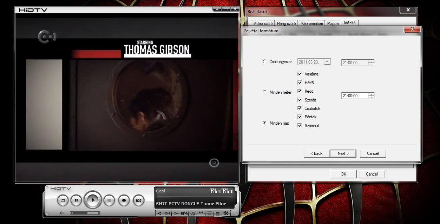Uncheck the Hétfő checkbox
The image size is (440, 224).
pyautogui.click(x=300, y=83)
